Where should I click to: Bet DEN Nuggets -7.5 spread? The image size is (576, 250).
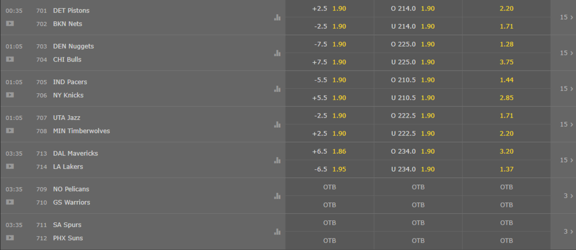click(329, 44)
